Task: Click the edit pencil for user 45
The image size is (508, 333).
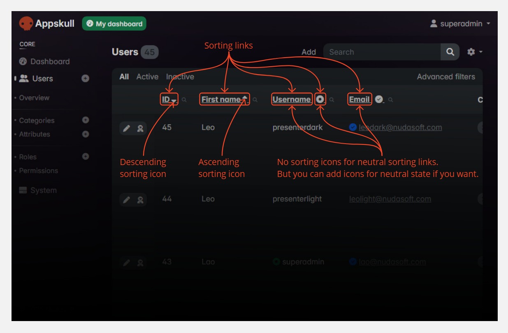Action: click(x=127, y=128)
